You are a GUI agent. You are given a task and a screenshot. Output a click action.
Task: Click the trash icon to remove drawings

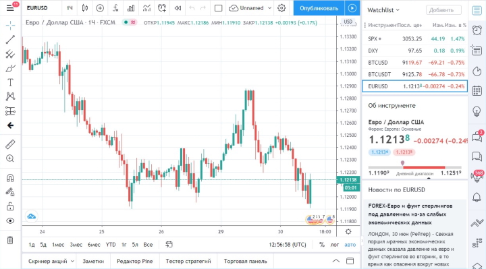point(10,240)
